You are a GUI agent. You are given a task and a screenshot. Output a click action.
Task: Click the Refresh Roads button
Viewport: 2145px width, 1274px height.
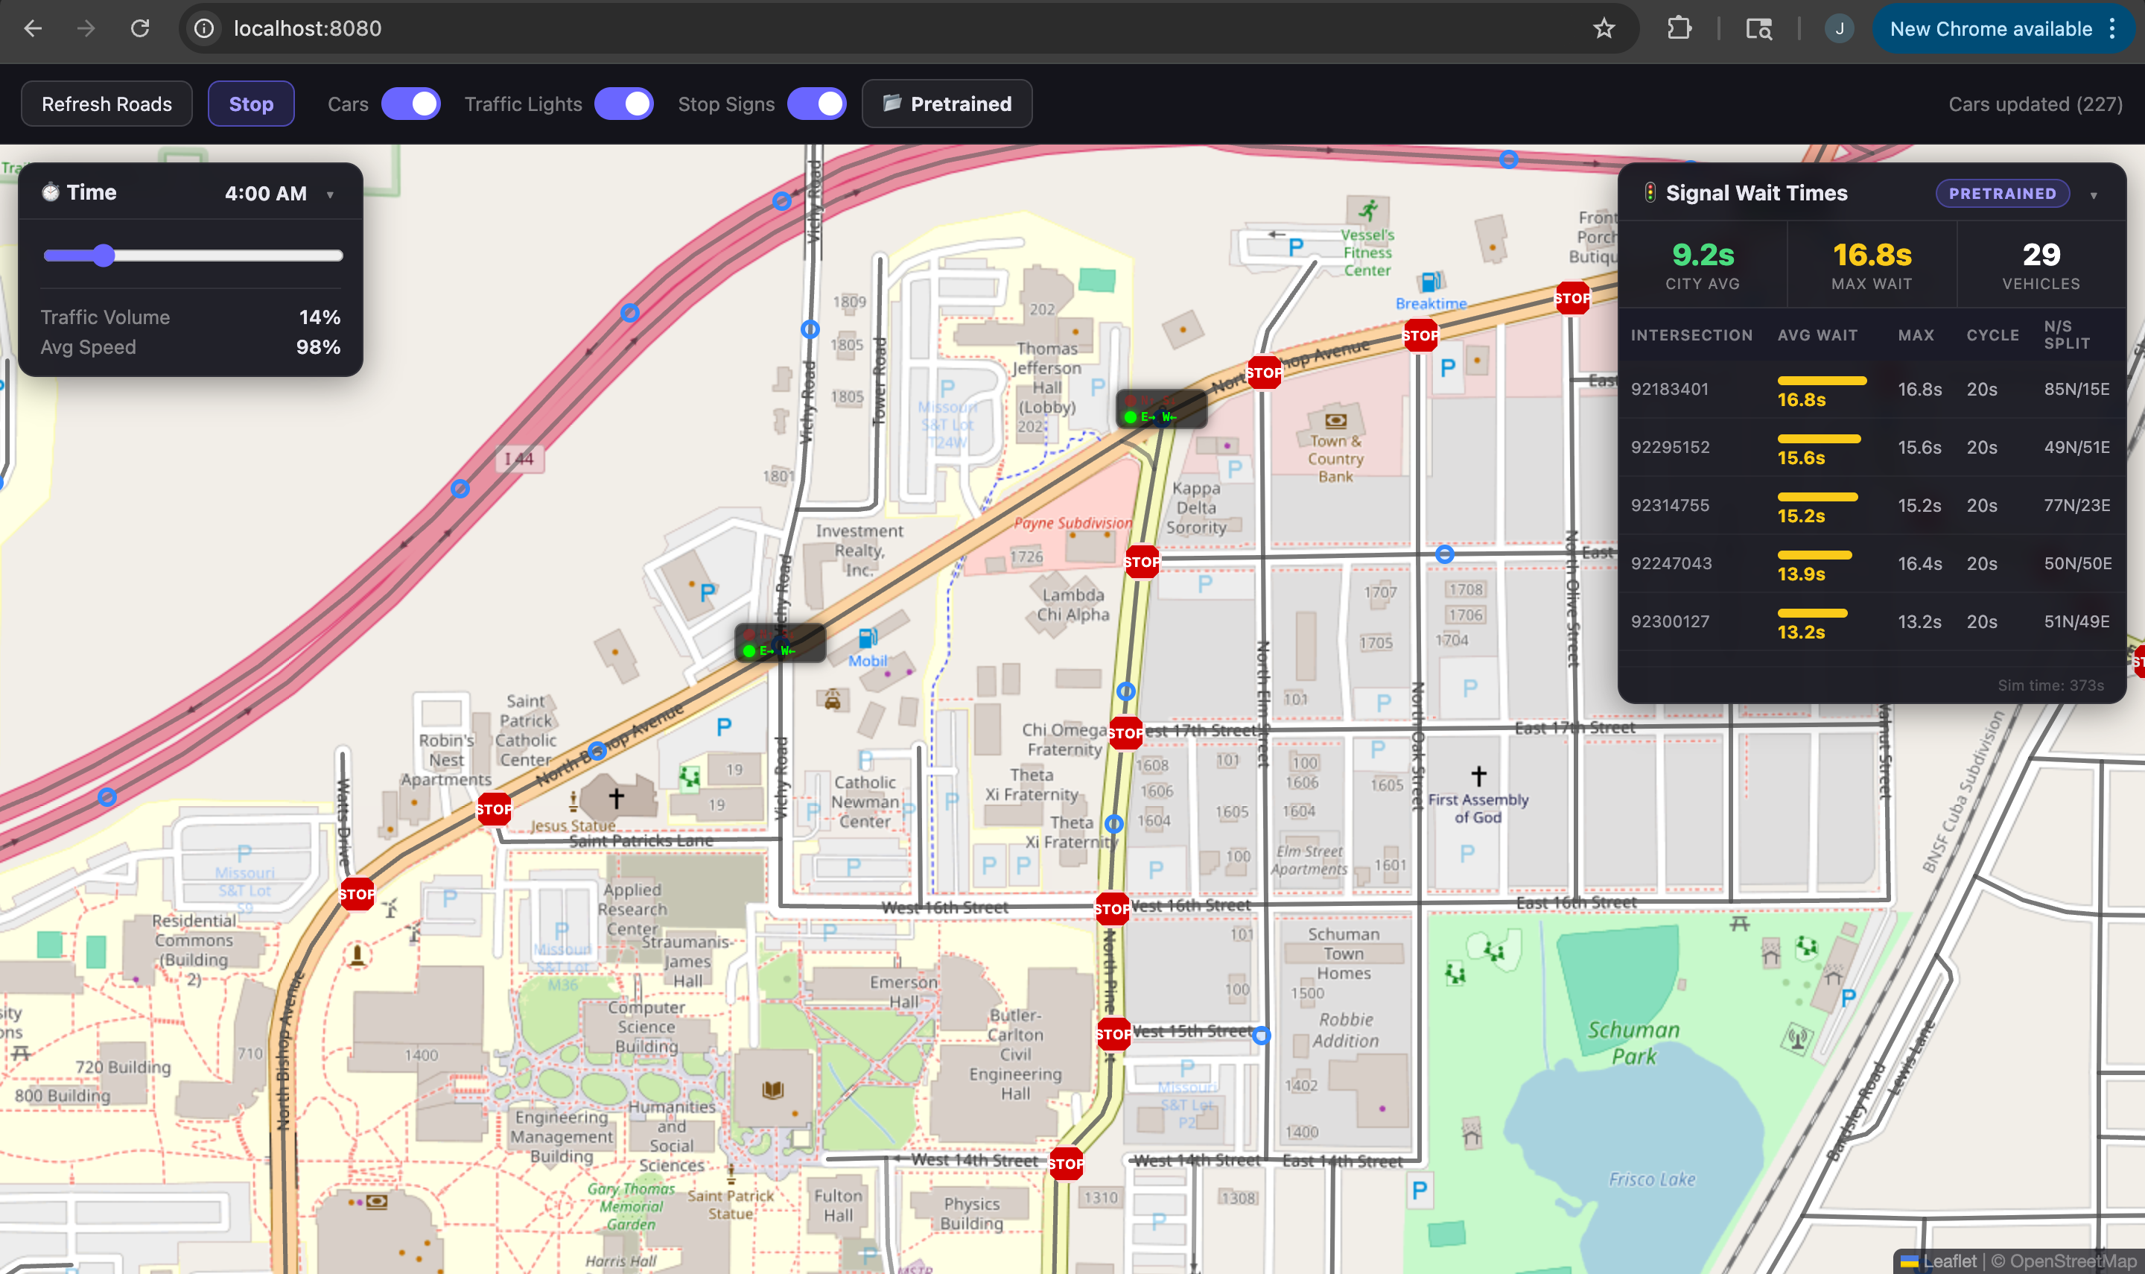107,104
